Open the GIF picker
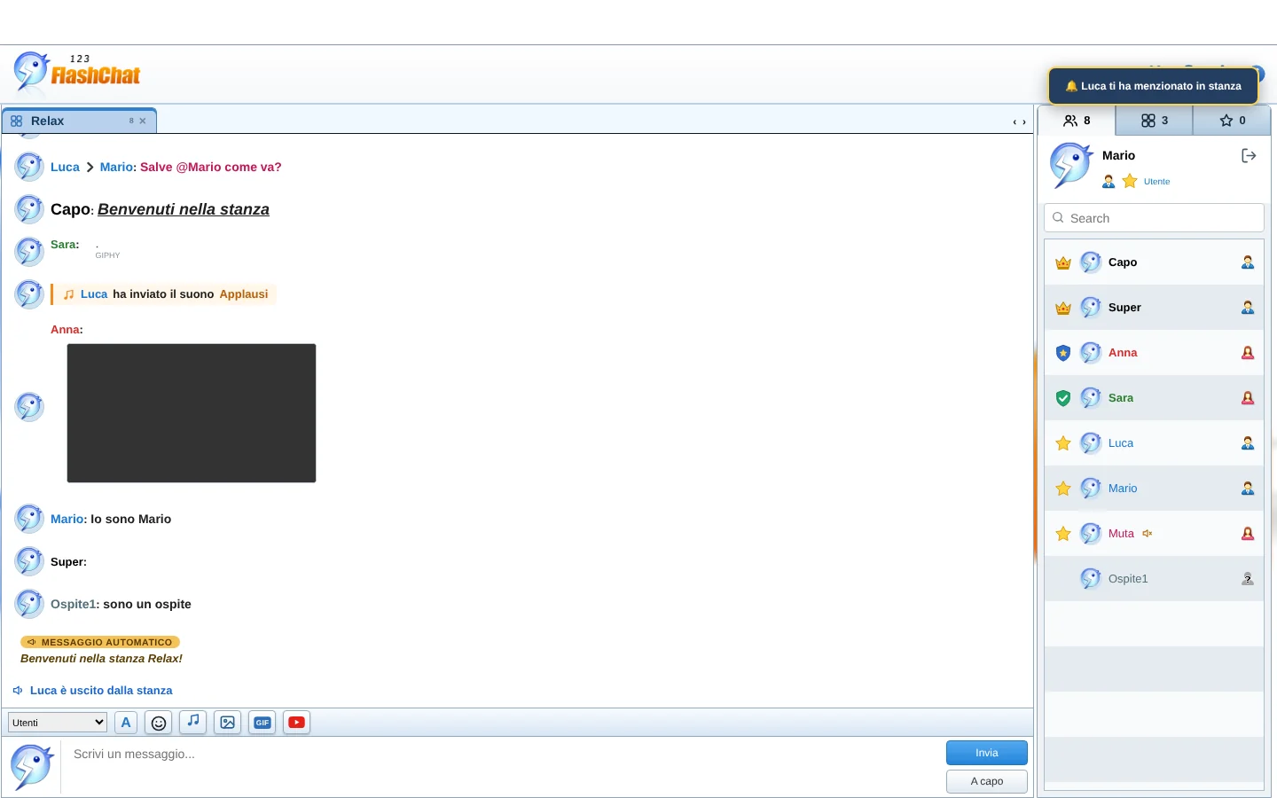This screenshot has width=1277, height=798. pyautogui.click(x=262, y=723)
